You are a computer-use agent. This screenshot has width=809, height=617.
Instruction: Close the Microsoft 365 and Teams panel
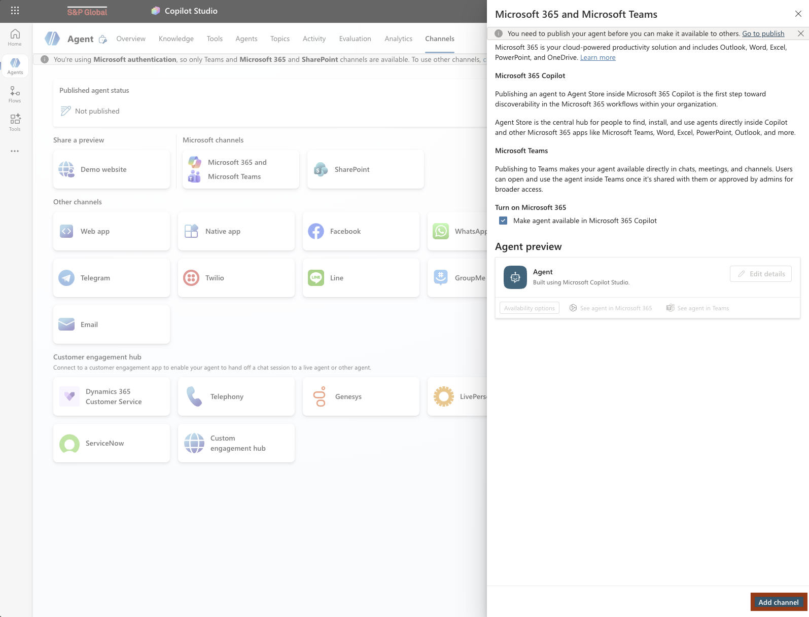pyautogui.click(x=798, y=14)
